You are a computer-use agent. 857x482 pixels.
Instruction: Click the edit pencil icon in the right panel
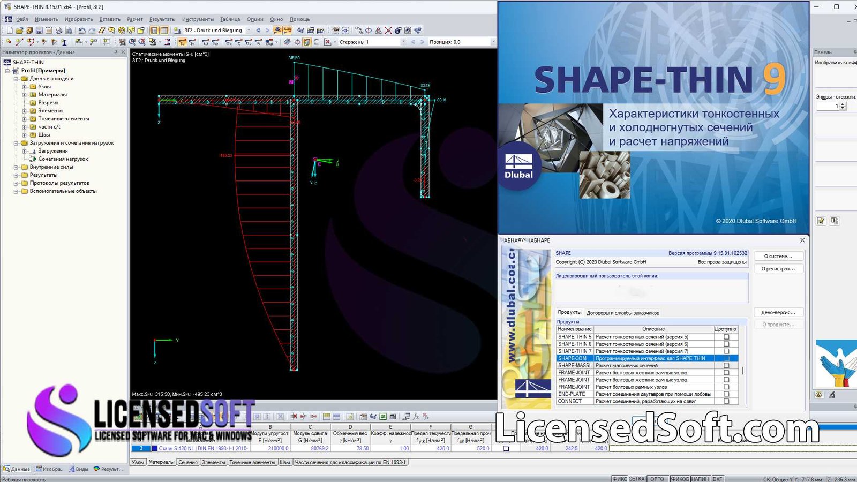tap(821, 221)
